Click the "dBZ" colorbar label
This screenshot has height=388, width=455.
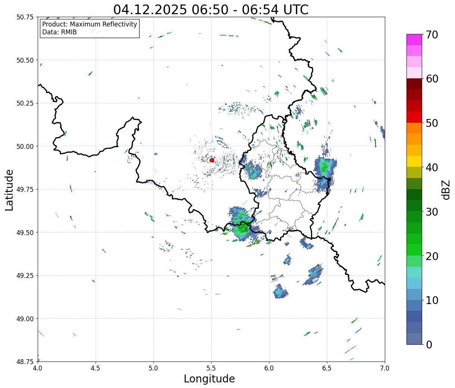coord(446,190)
